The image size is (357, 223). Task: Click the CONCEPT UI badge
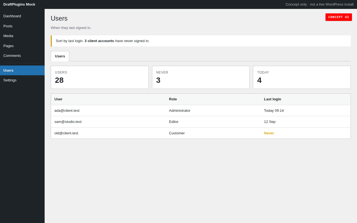tap(339, 17)
